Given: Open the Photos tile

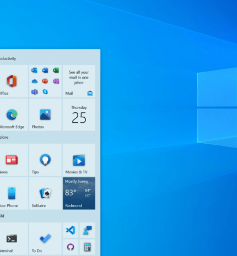Looking at the screenshot, I should [x=45, y=115].
